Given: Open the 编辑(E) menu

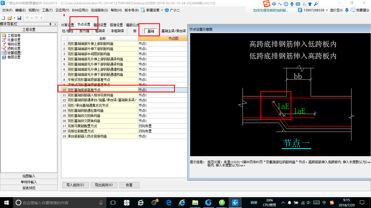Looking at the screenshot, I should click(x=20, y=10).
